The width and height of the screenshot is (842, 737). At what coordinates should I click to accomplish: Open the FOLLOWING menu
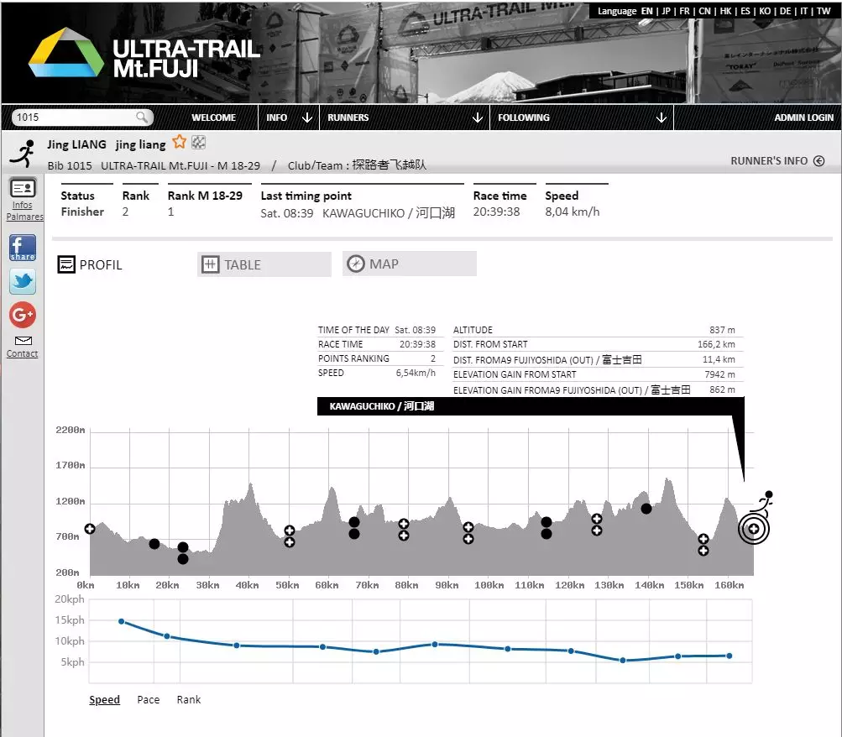(x=524, y=118)
